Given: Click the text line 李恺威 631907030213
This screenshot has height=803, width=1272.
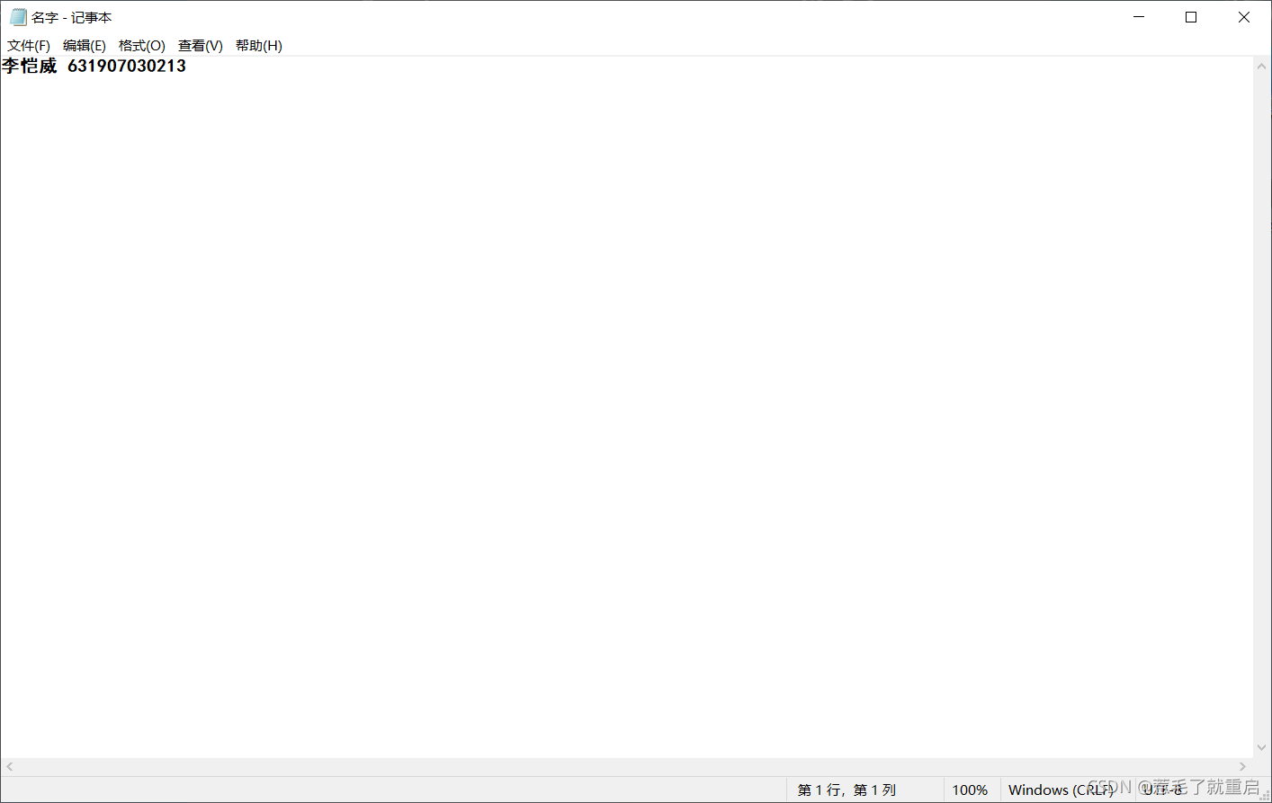Looking at the screenshot, I should click(x=94, y=66).
